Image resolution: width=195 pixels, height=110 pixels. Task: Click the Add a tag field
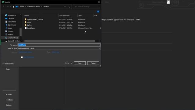(55, 52)
